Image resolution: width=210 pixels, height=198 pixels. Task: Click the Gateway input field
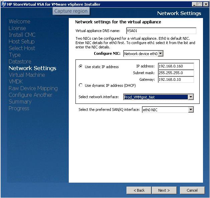[x=176, y=79]
